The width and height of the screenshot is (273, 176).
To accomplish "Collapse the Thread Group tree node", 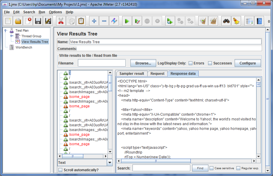I will (x=11, y=36).
